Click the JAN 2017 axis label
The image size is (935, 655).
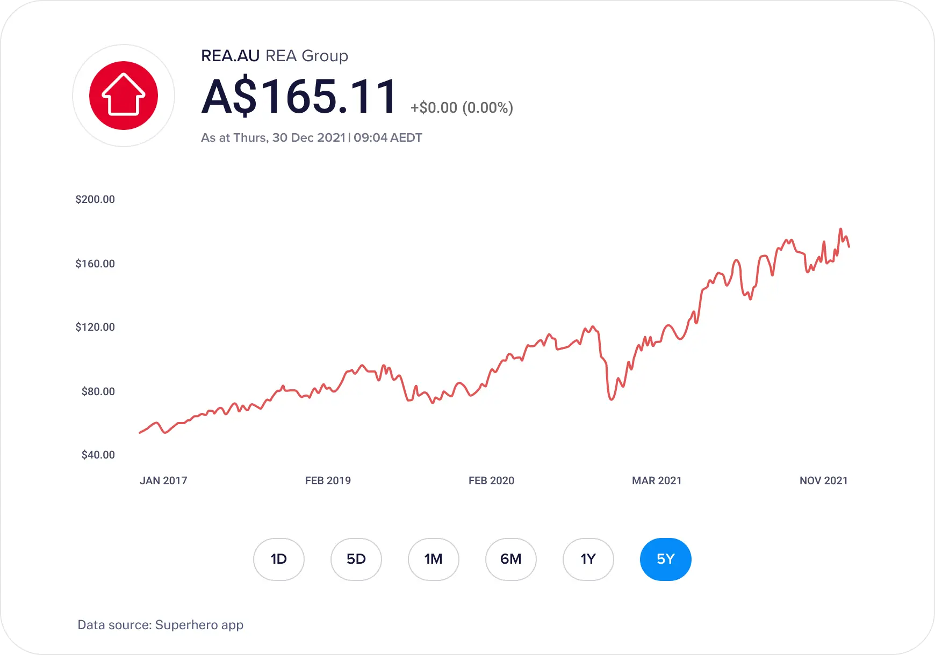click(163, 481)
